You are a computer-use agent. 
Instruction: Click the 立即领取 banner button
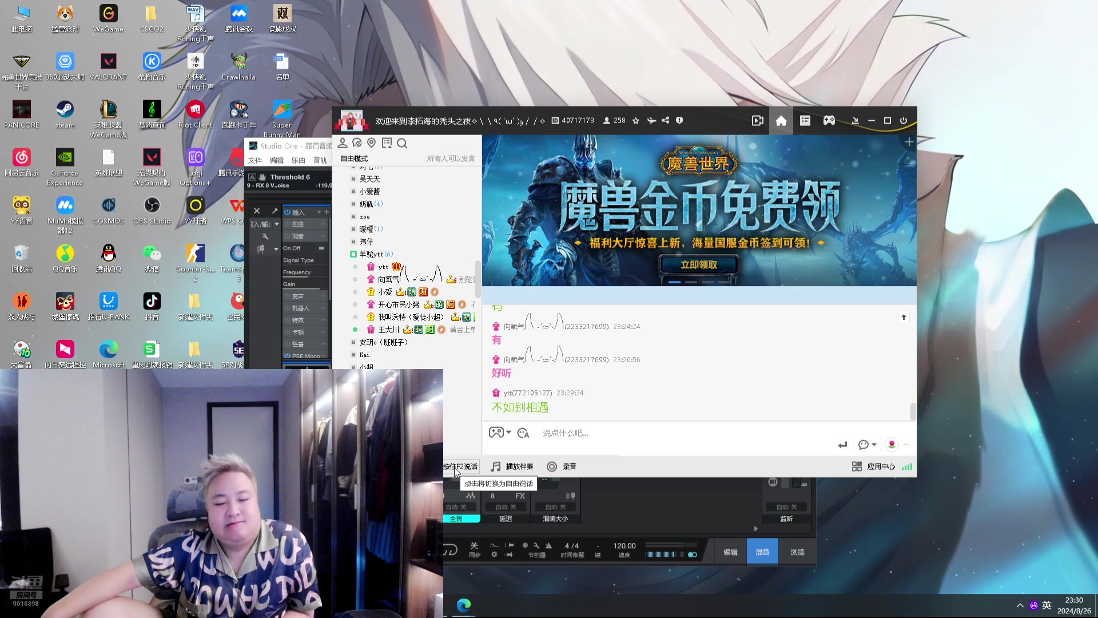click(698, 265)
